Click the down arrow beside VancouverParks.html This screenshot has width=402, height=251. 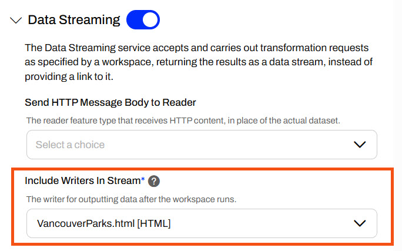[360, 223]
